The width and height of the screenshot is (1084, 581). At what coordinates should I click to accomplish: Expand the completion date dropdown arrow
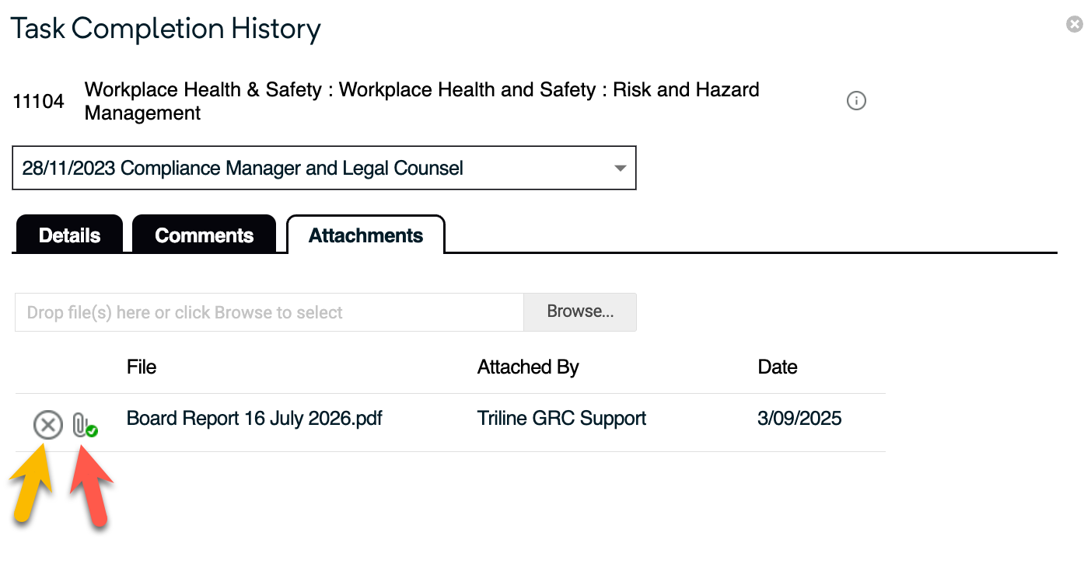coord(620,168)
